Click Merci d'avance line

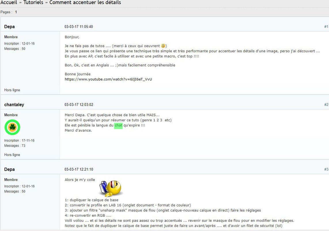(x=78, y=131)
